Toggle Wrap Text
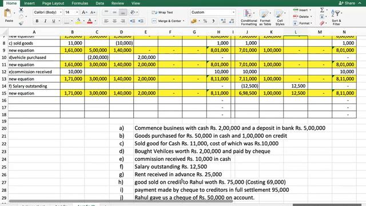Viewport: 366px width, 206px height. 162,13
